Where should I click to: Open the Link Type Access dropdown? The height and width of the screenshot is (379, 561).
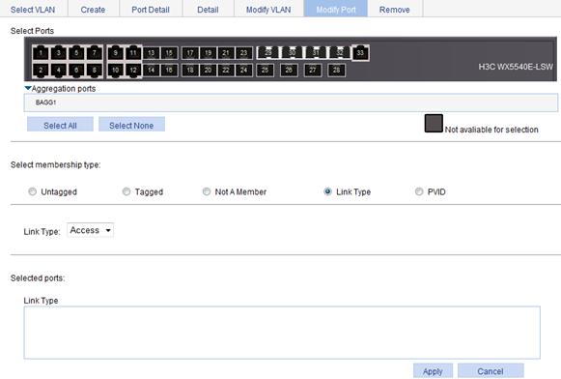90,230
